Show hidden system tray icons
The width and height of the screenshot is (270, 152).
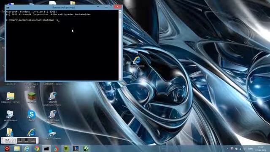pos(227,149)
